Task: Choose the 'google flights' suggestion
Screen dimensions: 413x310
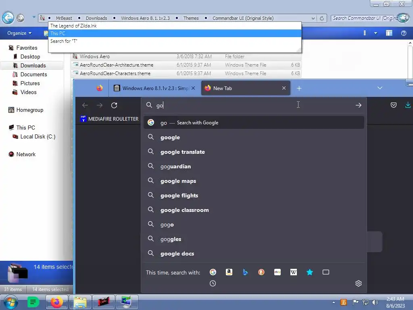Action: tap(254, 195)
